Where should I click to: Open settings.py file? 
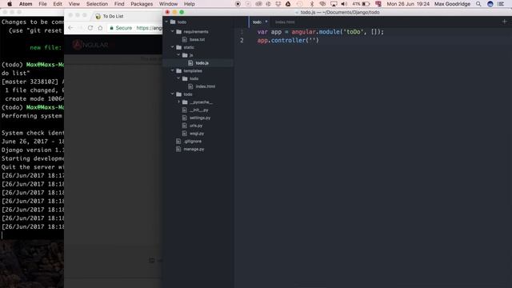click(200, 118)
